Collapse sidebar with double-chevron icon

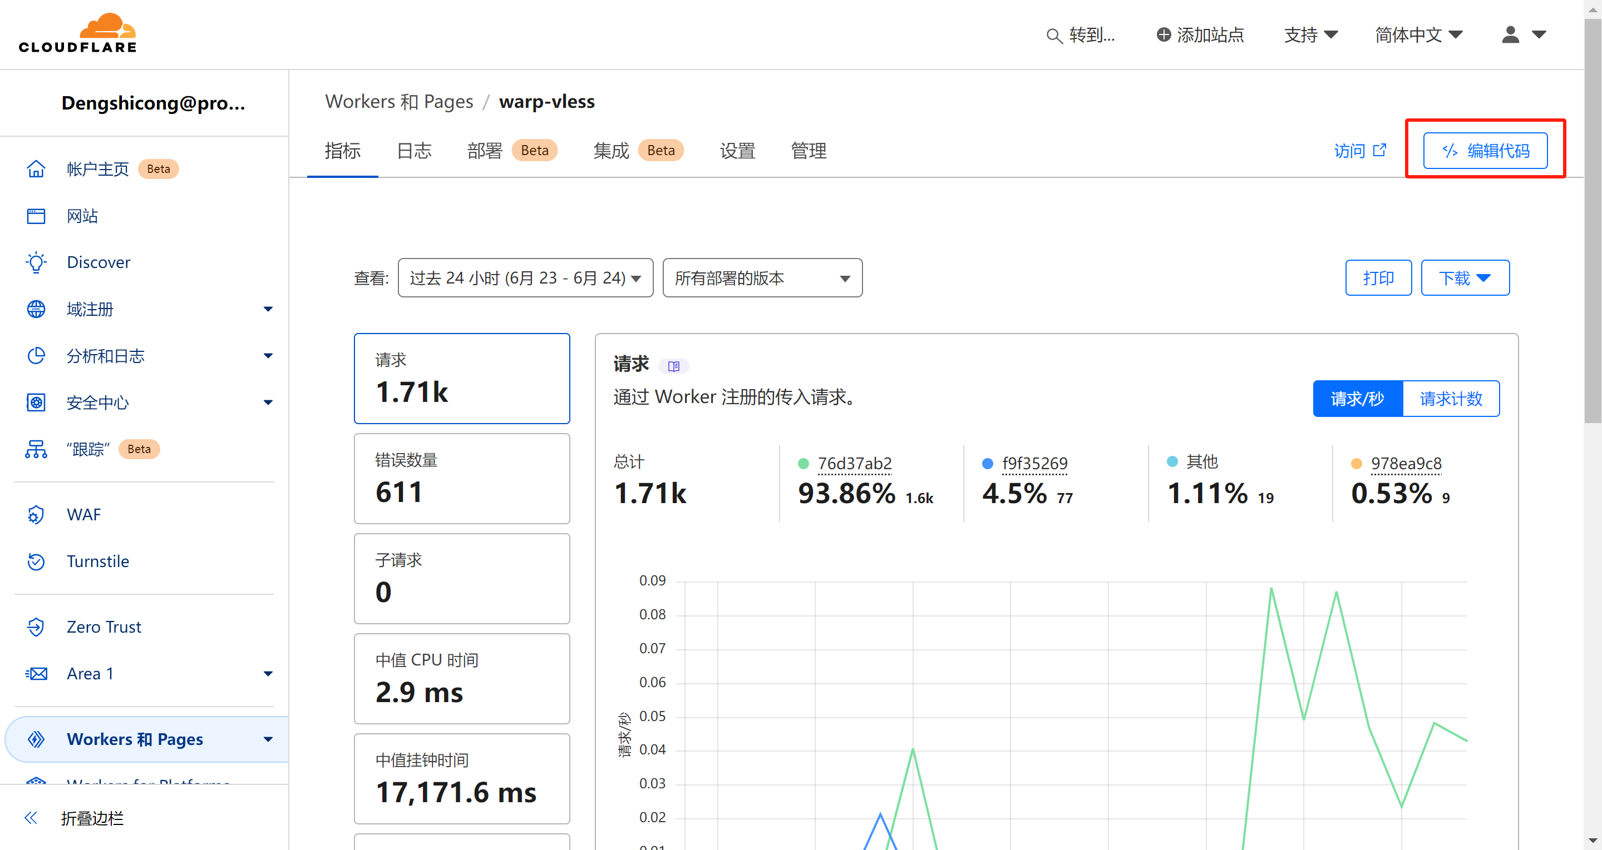pyautogui.click(x=31, y=818)
